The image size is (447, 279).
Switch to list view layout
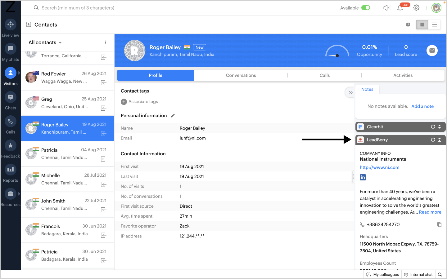[434, 24]
